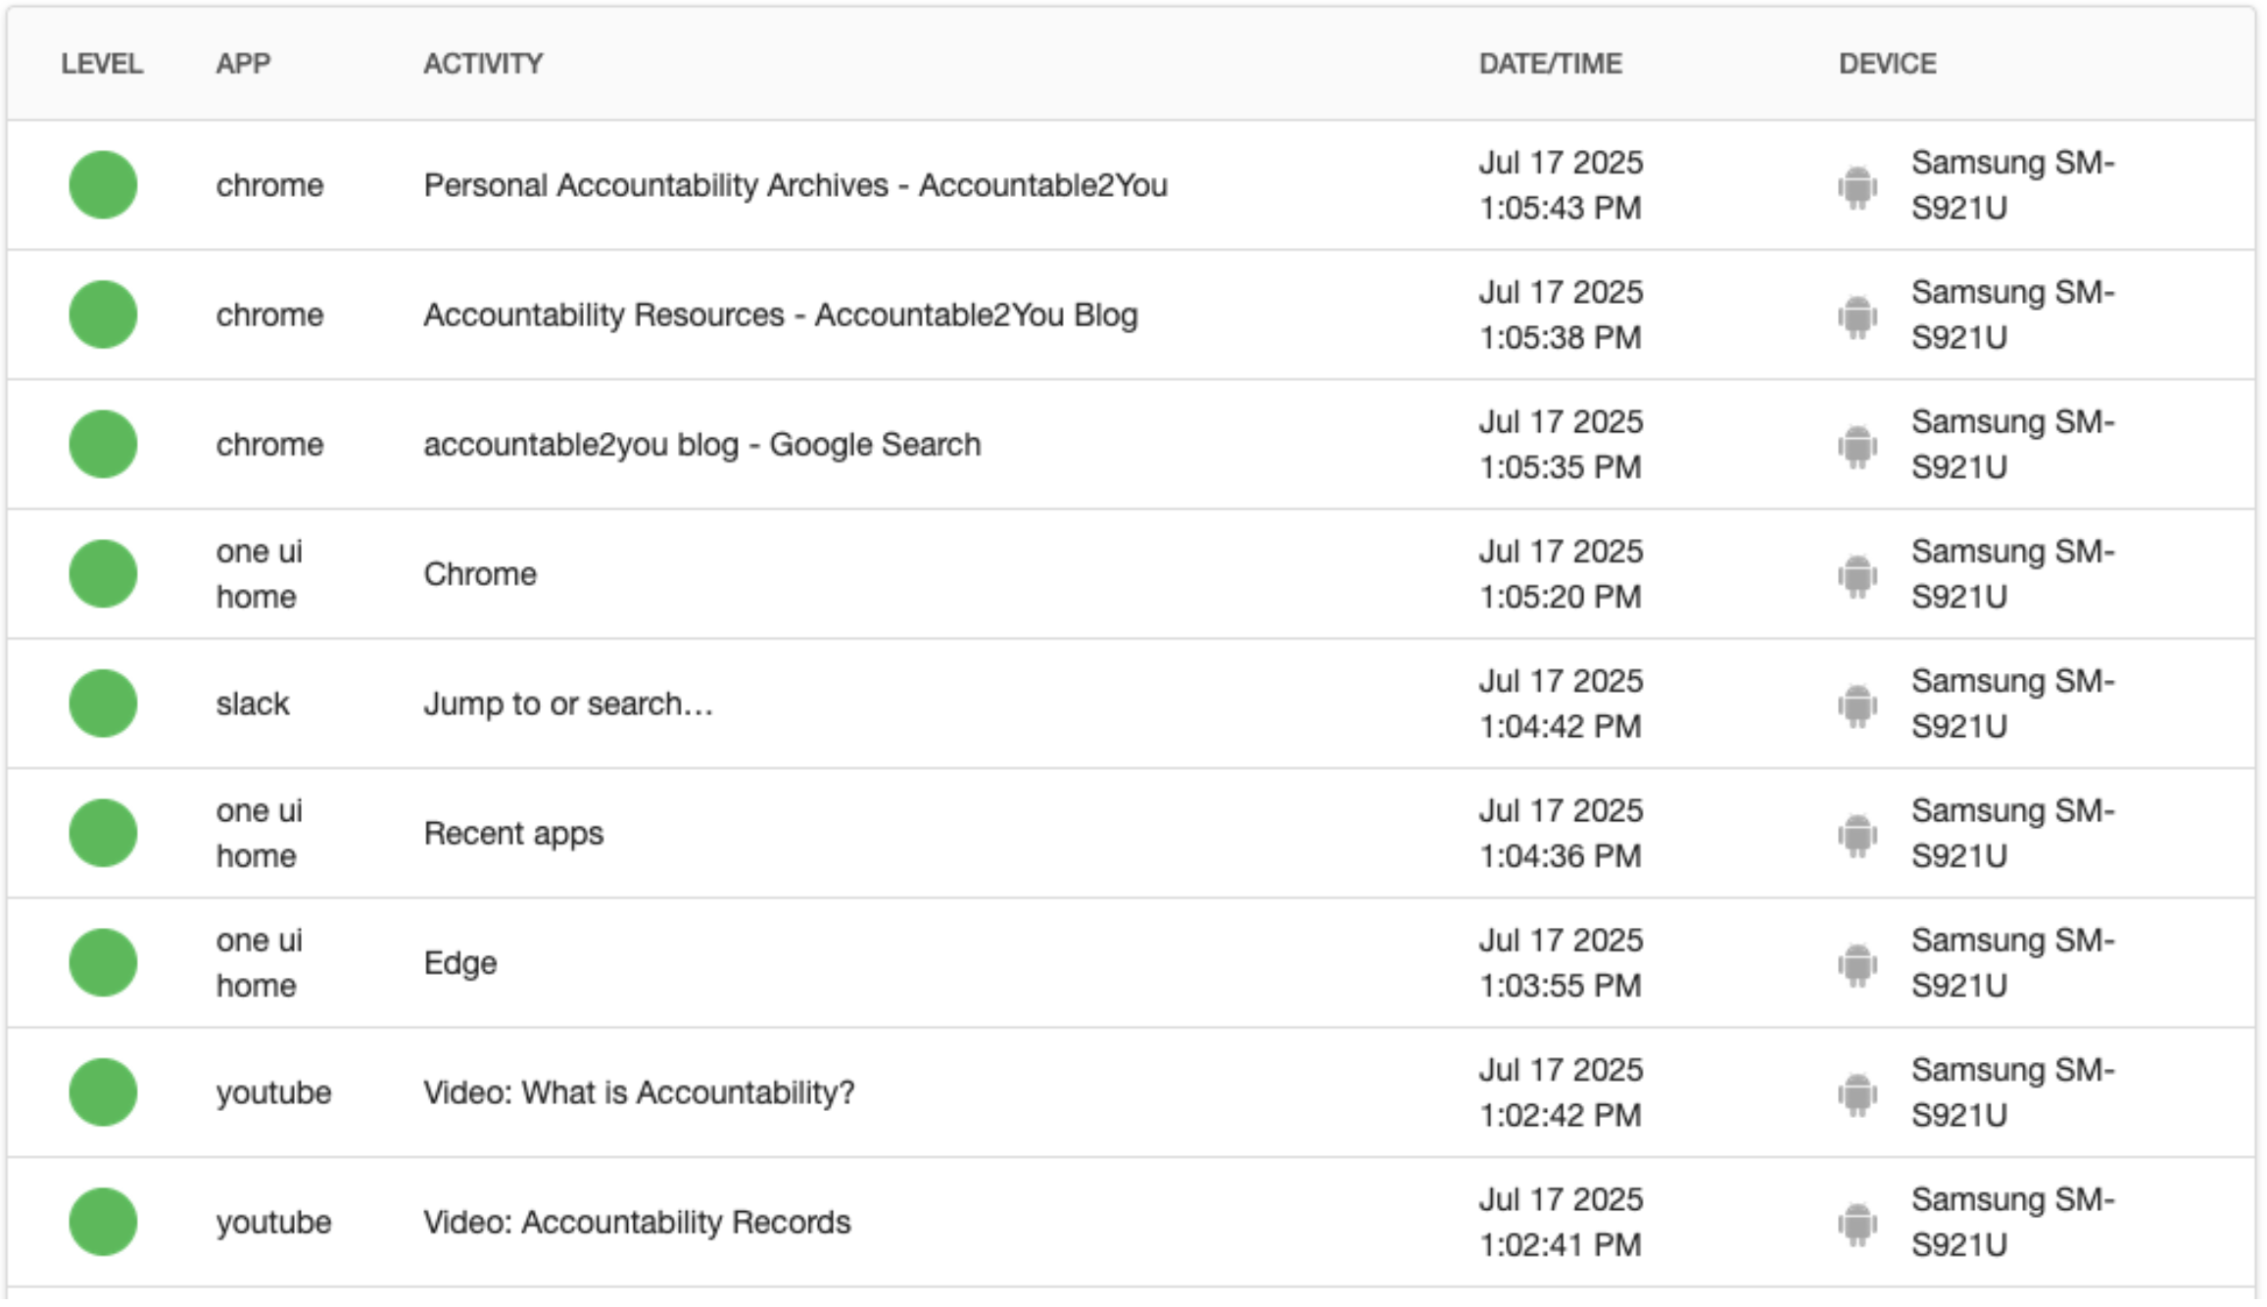Viewport: 2267px width, 1307px height.
Task: Select the 'Recent apps' activity
Action: pos(513,834)
